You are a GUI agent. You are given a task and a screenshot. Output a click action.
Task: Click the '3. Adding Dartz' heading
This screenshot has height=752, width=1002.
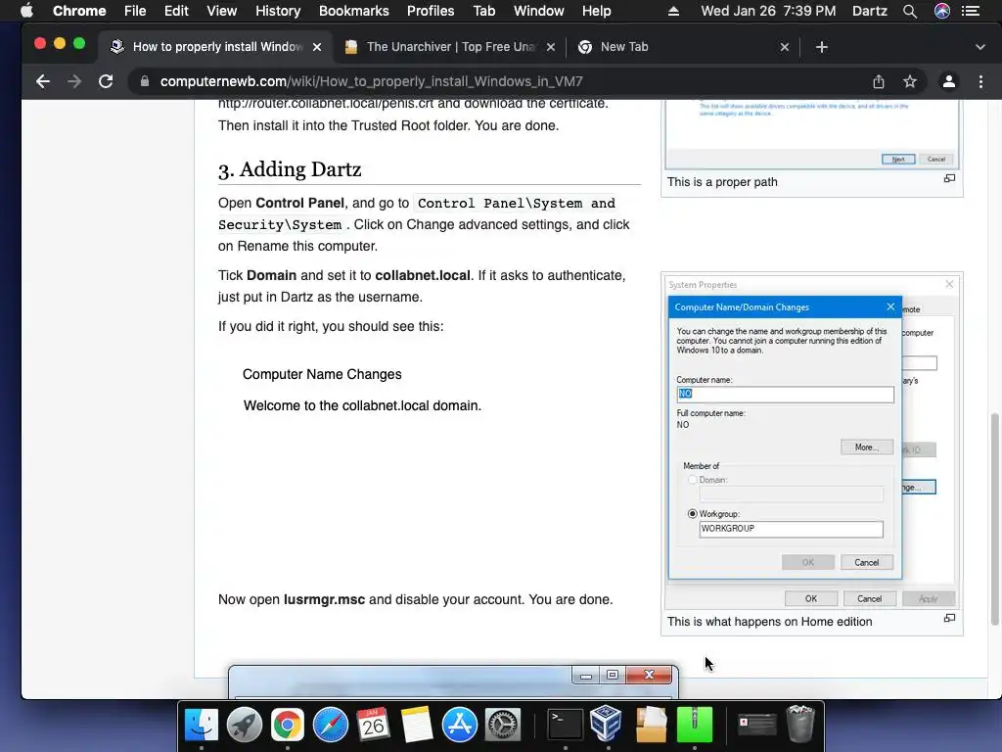pos(290,169)
